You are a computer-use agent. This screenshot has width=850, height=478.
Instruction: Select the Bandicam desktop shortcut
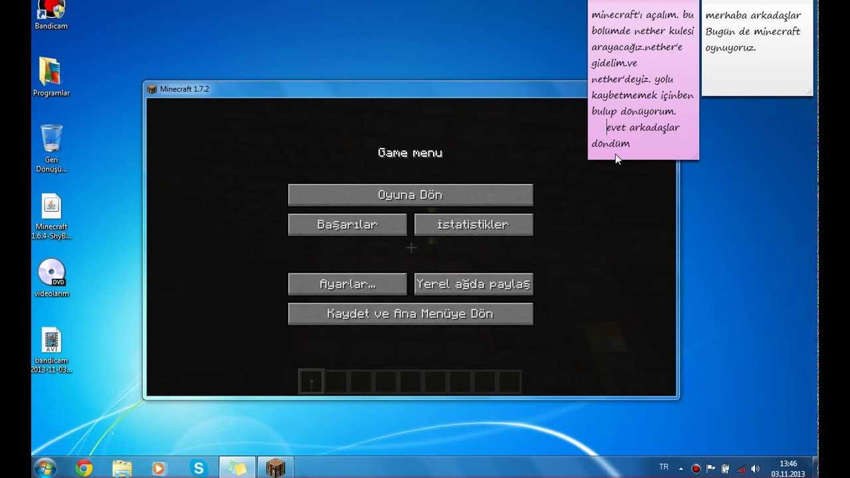[x=51, y=15]
